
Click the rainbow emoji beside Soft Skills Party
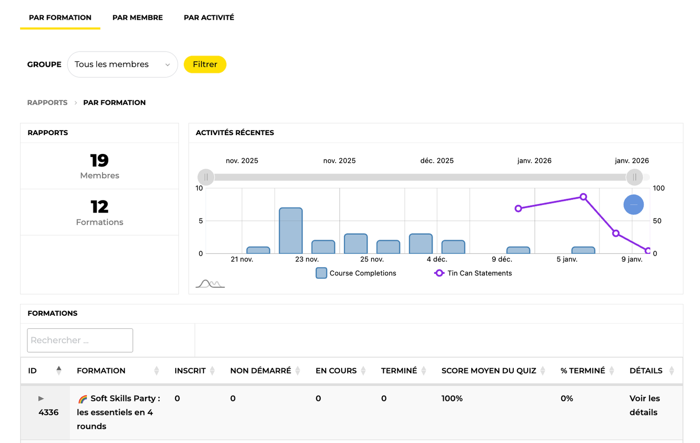(82, 398)
